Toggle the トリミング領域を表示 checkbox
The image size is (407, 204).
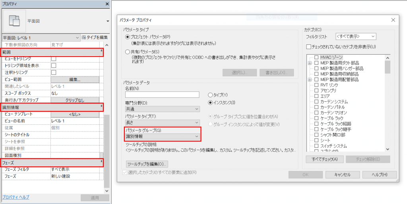point(54,66)
